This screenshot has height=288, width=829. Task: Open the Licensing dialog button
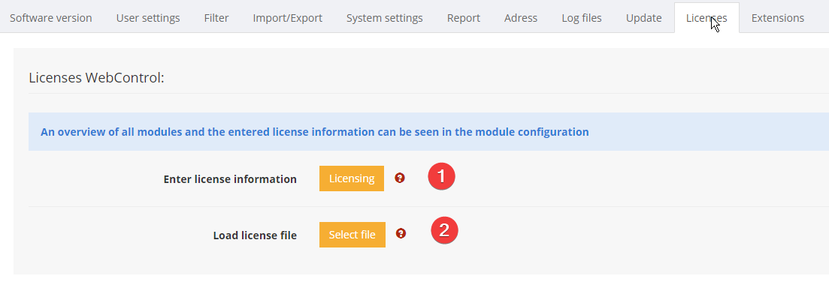tap(352, 178)
